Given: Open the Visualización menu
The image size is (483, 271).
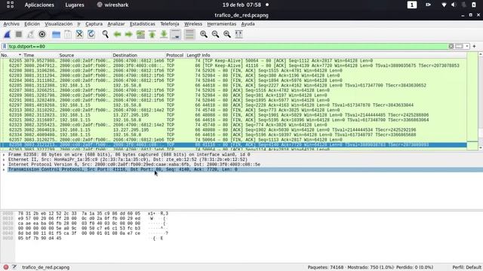Looking at the screenshot, I should pyautogui.click(x=59, y=23).
